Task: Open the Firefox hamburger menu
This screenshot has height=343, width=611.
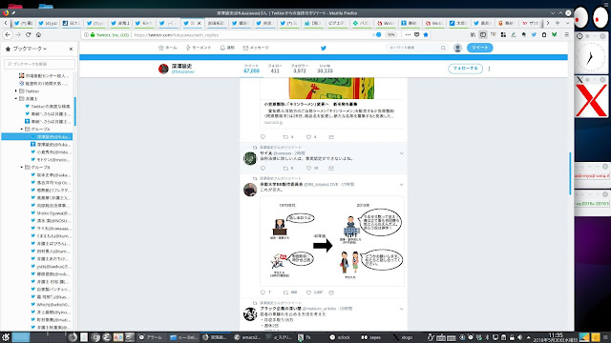Action: pos(566,34)
